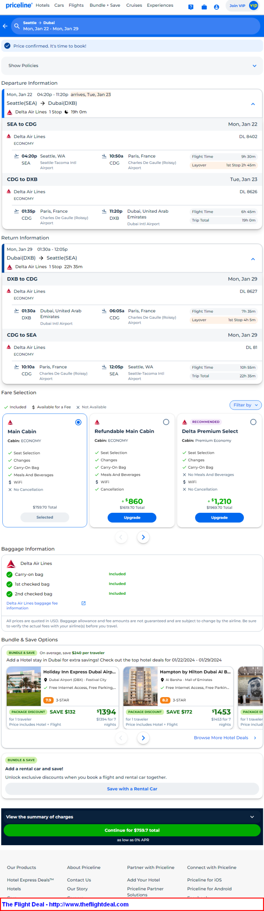264x911 pixels.
Task: Click map pin icon for Hampton by Hilton
Action: 162,680
